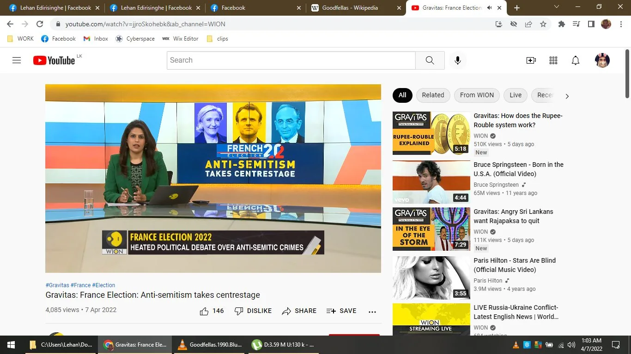The height and width of the screenshot is (354, 631).
Task: Open the volume control in system tray
Action: pyautogui.click(x=571, y=345)
